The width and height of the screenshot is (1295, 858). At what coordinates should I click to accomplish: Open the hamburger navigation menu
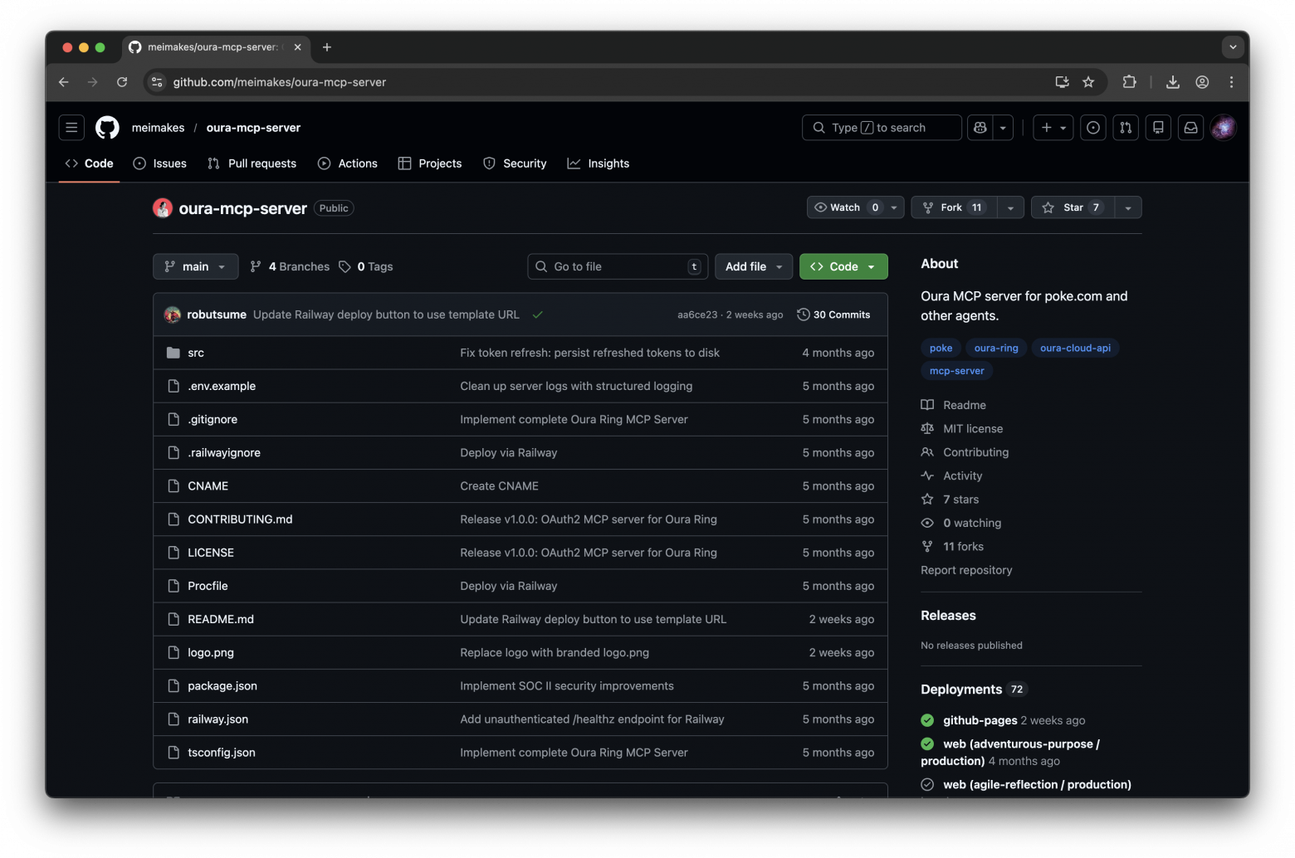pos(71,128)
